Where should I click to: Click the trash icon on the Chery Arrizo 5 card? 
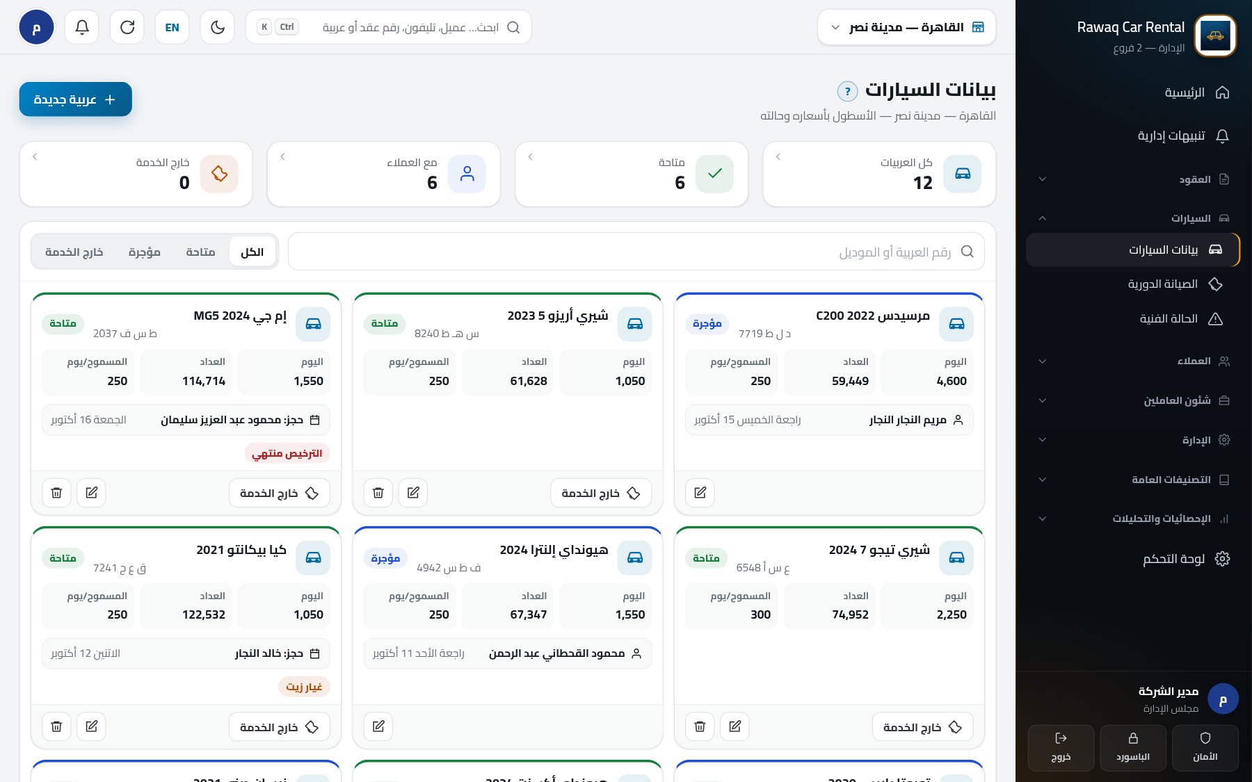[x=378, y=493]
